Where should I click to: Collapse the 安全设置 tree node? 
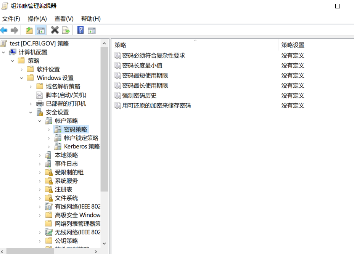[31, 112]
